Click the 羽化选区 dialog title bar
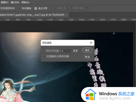Image resolution: width=136 pixels, height=102 pixels. (x=67, y=43)
